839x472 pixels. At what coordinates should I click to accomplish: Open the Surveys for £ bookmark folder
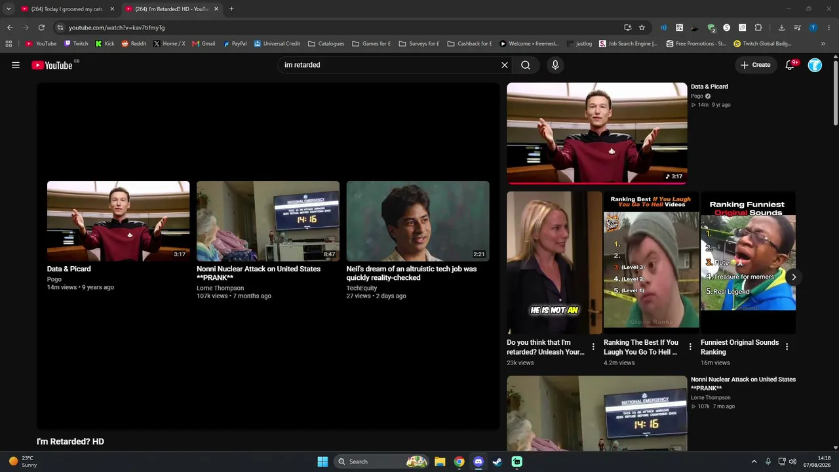[419, 44]
